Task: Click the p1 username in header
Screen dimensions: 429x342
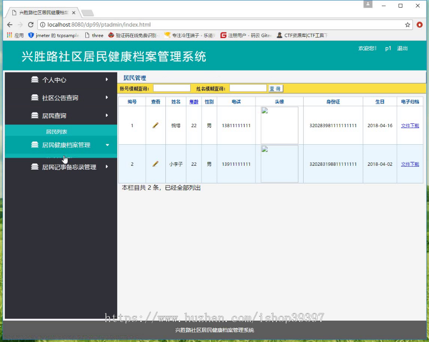Action: pyautogui.click(x=388, y=49)
